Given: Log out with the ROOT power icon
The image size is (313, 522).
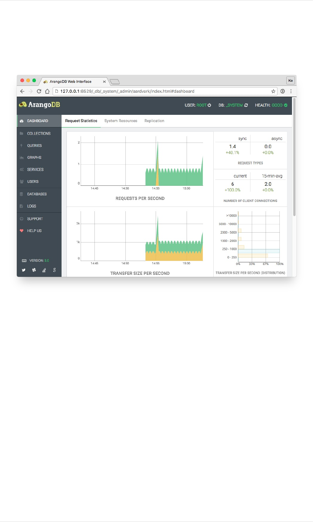Looking at the screenshot, I should point(209,105).
